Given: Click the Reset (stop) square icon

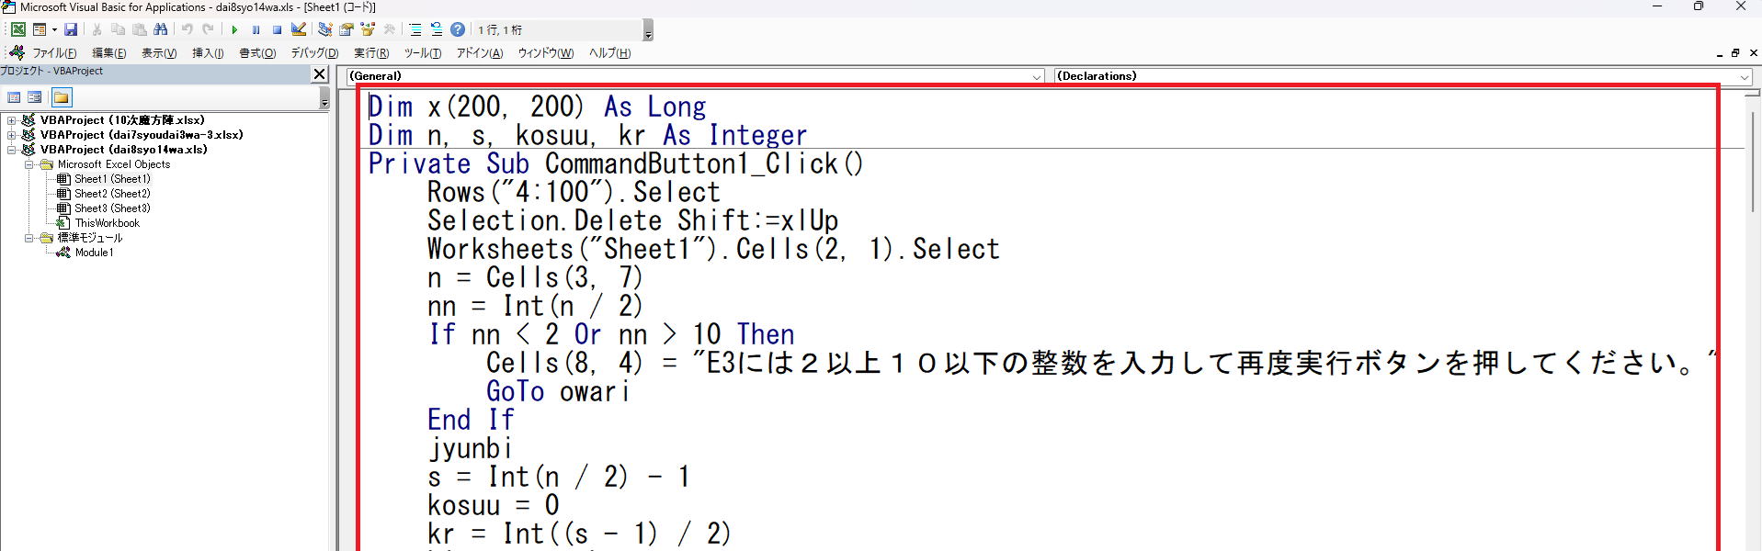Looking at the screenshot, I should [x=277, y=29].
